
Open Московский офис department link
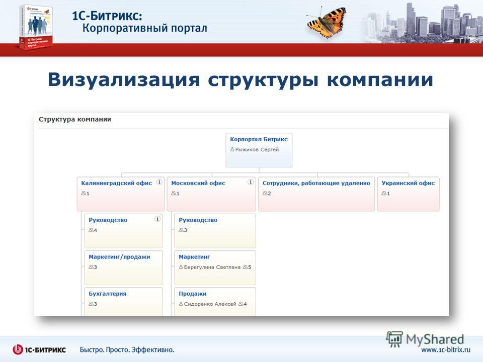[198, 183]
